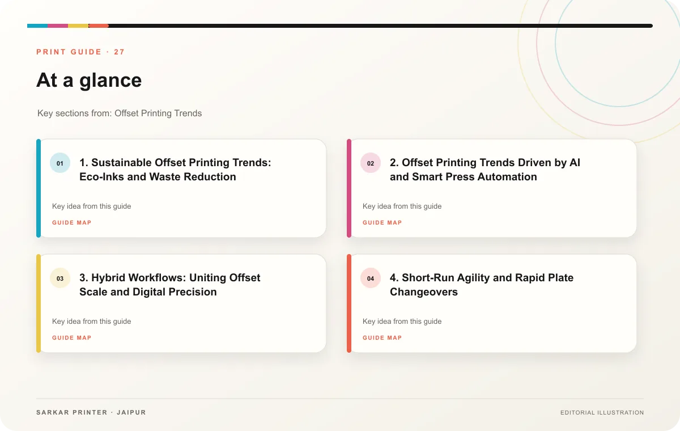Open the AI and Smart Press Automation card title

click(x=485, y=170)
